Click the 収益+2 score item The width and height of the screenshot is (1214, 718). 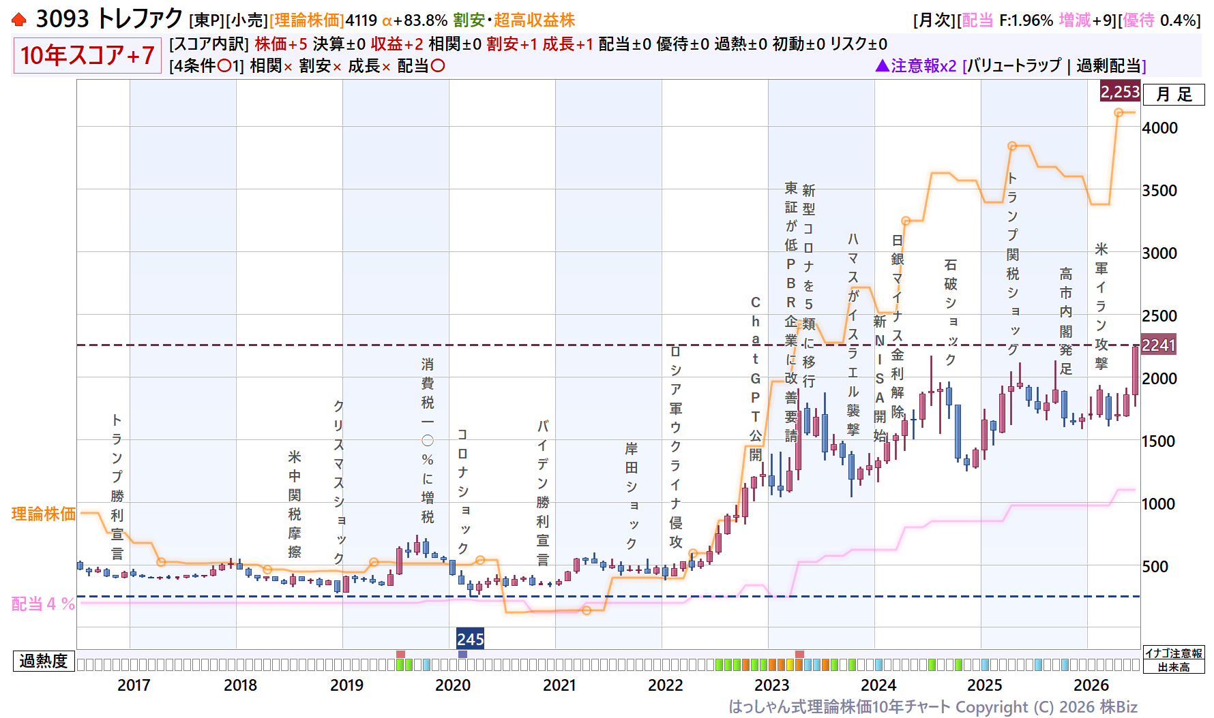tap(398, 44)
